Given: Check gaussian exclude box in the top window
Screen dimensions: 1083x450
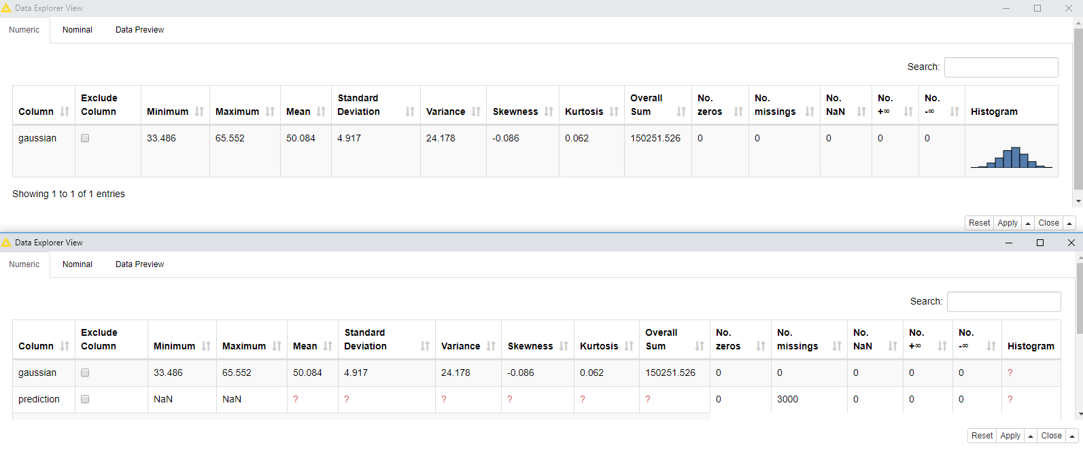Looking at the screenshot, I should tap(85, 138).
